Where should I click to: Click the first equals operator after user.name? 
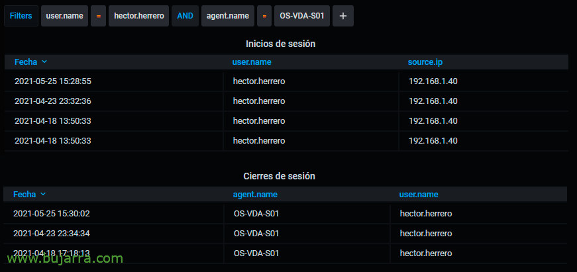(98, 16)
